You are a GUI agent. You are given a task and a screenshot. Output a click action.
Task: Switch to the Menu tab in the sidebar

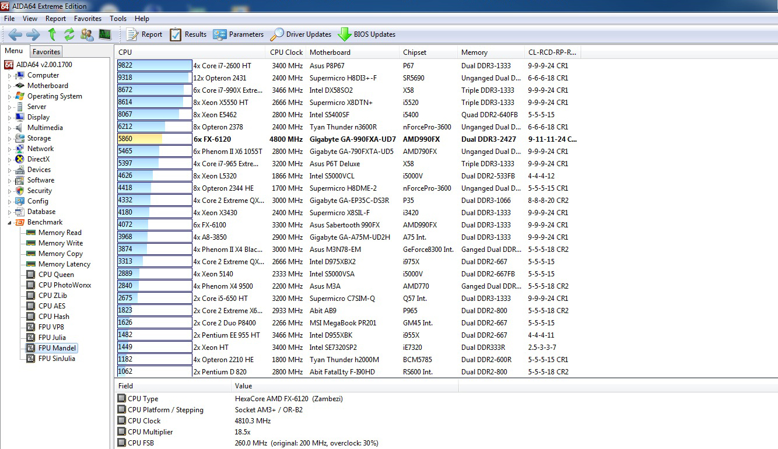14,51
